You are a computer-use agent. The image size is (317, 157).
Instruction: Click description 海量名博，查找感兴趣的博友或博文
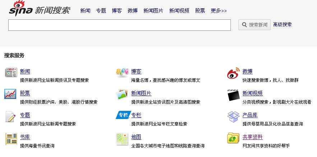166,80
